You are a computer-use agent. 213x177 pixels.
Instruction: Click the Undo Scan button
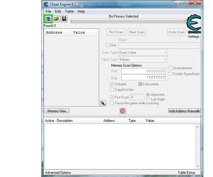pos(177,32)
